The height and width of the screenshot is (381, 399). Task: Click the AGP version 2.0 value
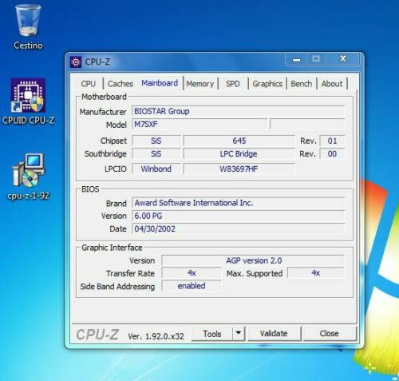pyautogui.click(x=253, y=260)
